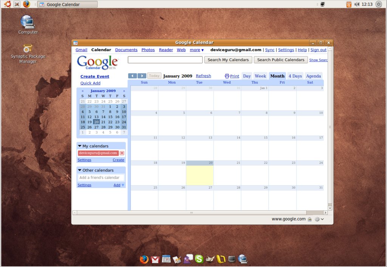Viewport: 387px width, 267px height.
Task: Open the spreadsheet editor dock icon
Action: [177, 259]
